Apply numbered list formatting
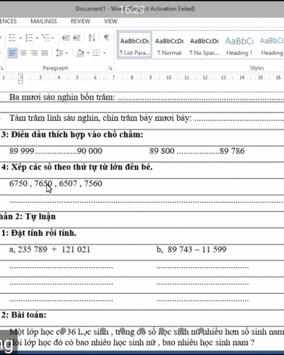This screenshot has height=355, width=284. 29,37
